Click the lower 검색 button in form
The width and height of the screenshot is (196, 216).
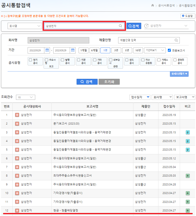click(x=87, y=82)
